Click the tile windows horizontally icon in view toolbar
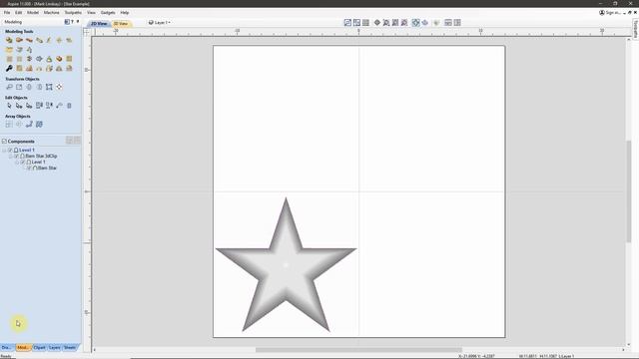Image resolution: width=639 pixels, height=359 pixels. [448, 23]
